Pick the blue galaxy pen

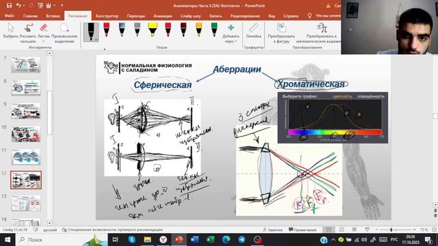pyautogui.click(x=122, y=29)
